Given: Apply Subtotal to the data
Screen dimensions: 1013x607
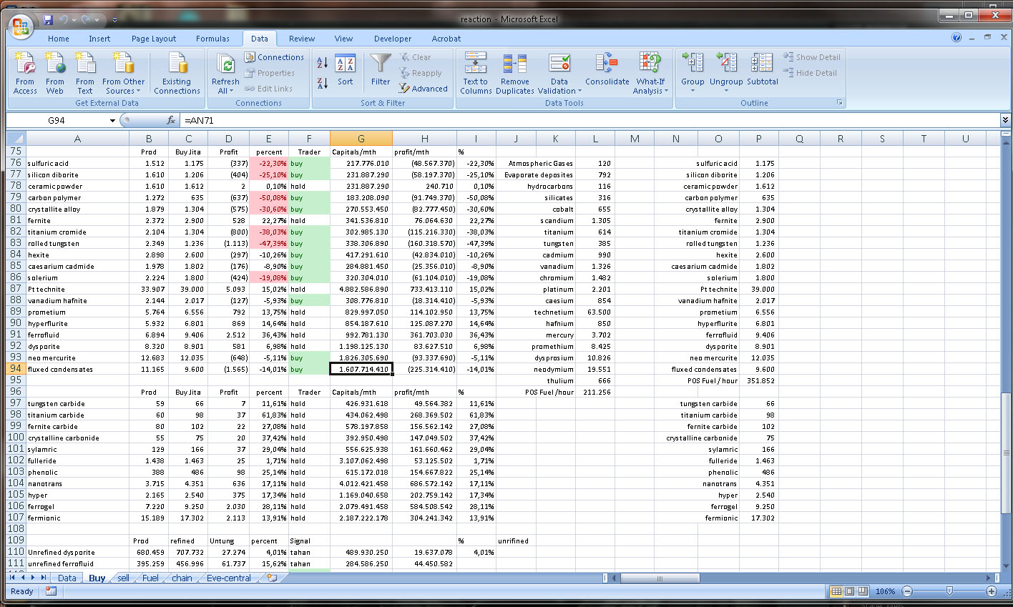Looking at the screenshot, I should [763, 70].
